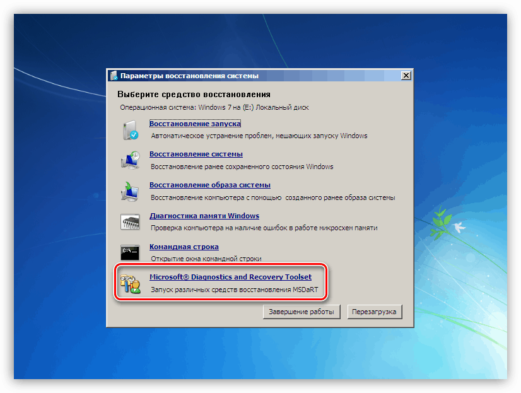This screenshot has height=393, width=521.
Task: Click description 'Автоматическое устранение проблем, мешающих запуску Windows'
Action: tap(259, 136)
